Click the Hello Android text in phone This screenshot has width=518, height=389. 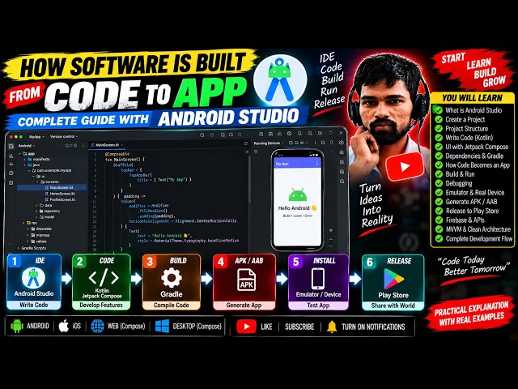tap(294, 208)
